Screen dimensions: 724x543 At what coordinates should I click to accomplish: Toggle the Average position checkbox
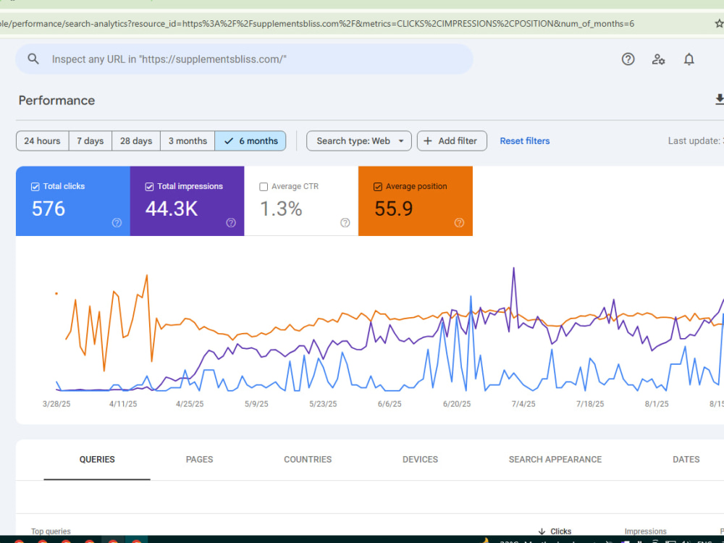tap(378, 187)
